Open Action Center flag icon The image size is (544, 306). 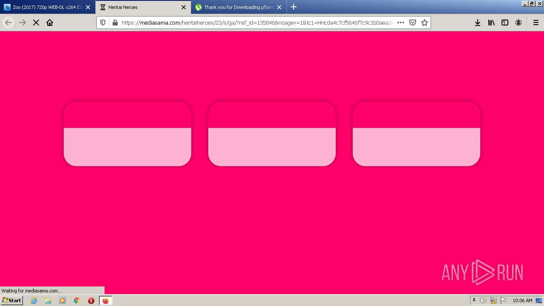point(504,300)
